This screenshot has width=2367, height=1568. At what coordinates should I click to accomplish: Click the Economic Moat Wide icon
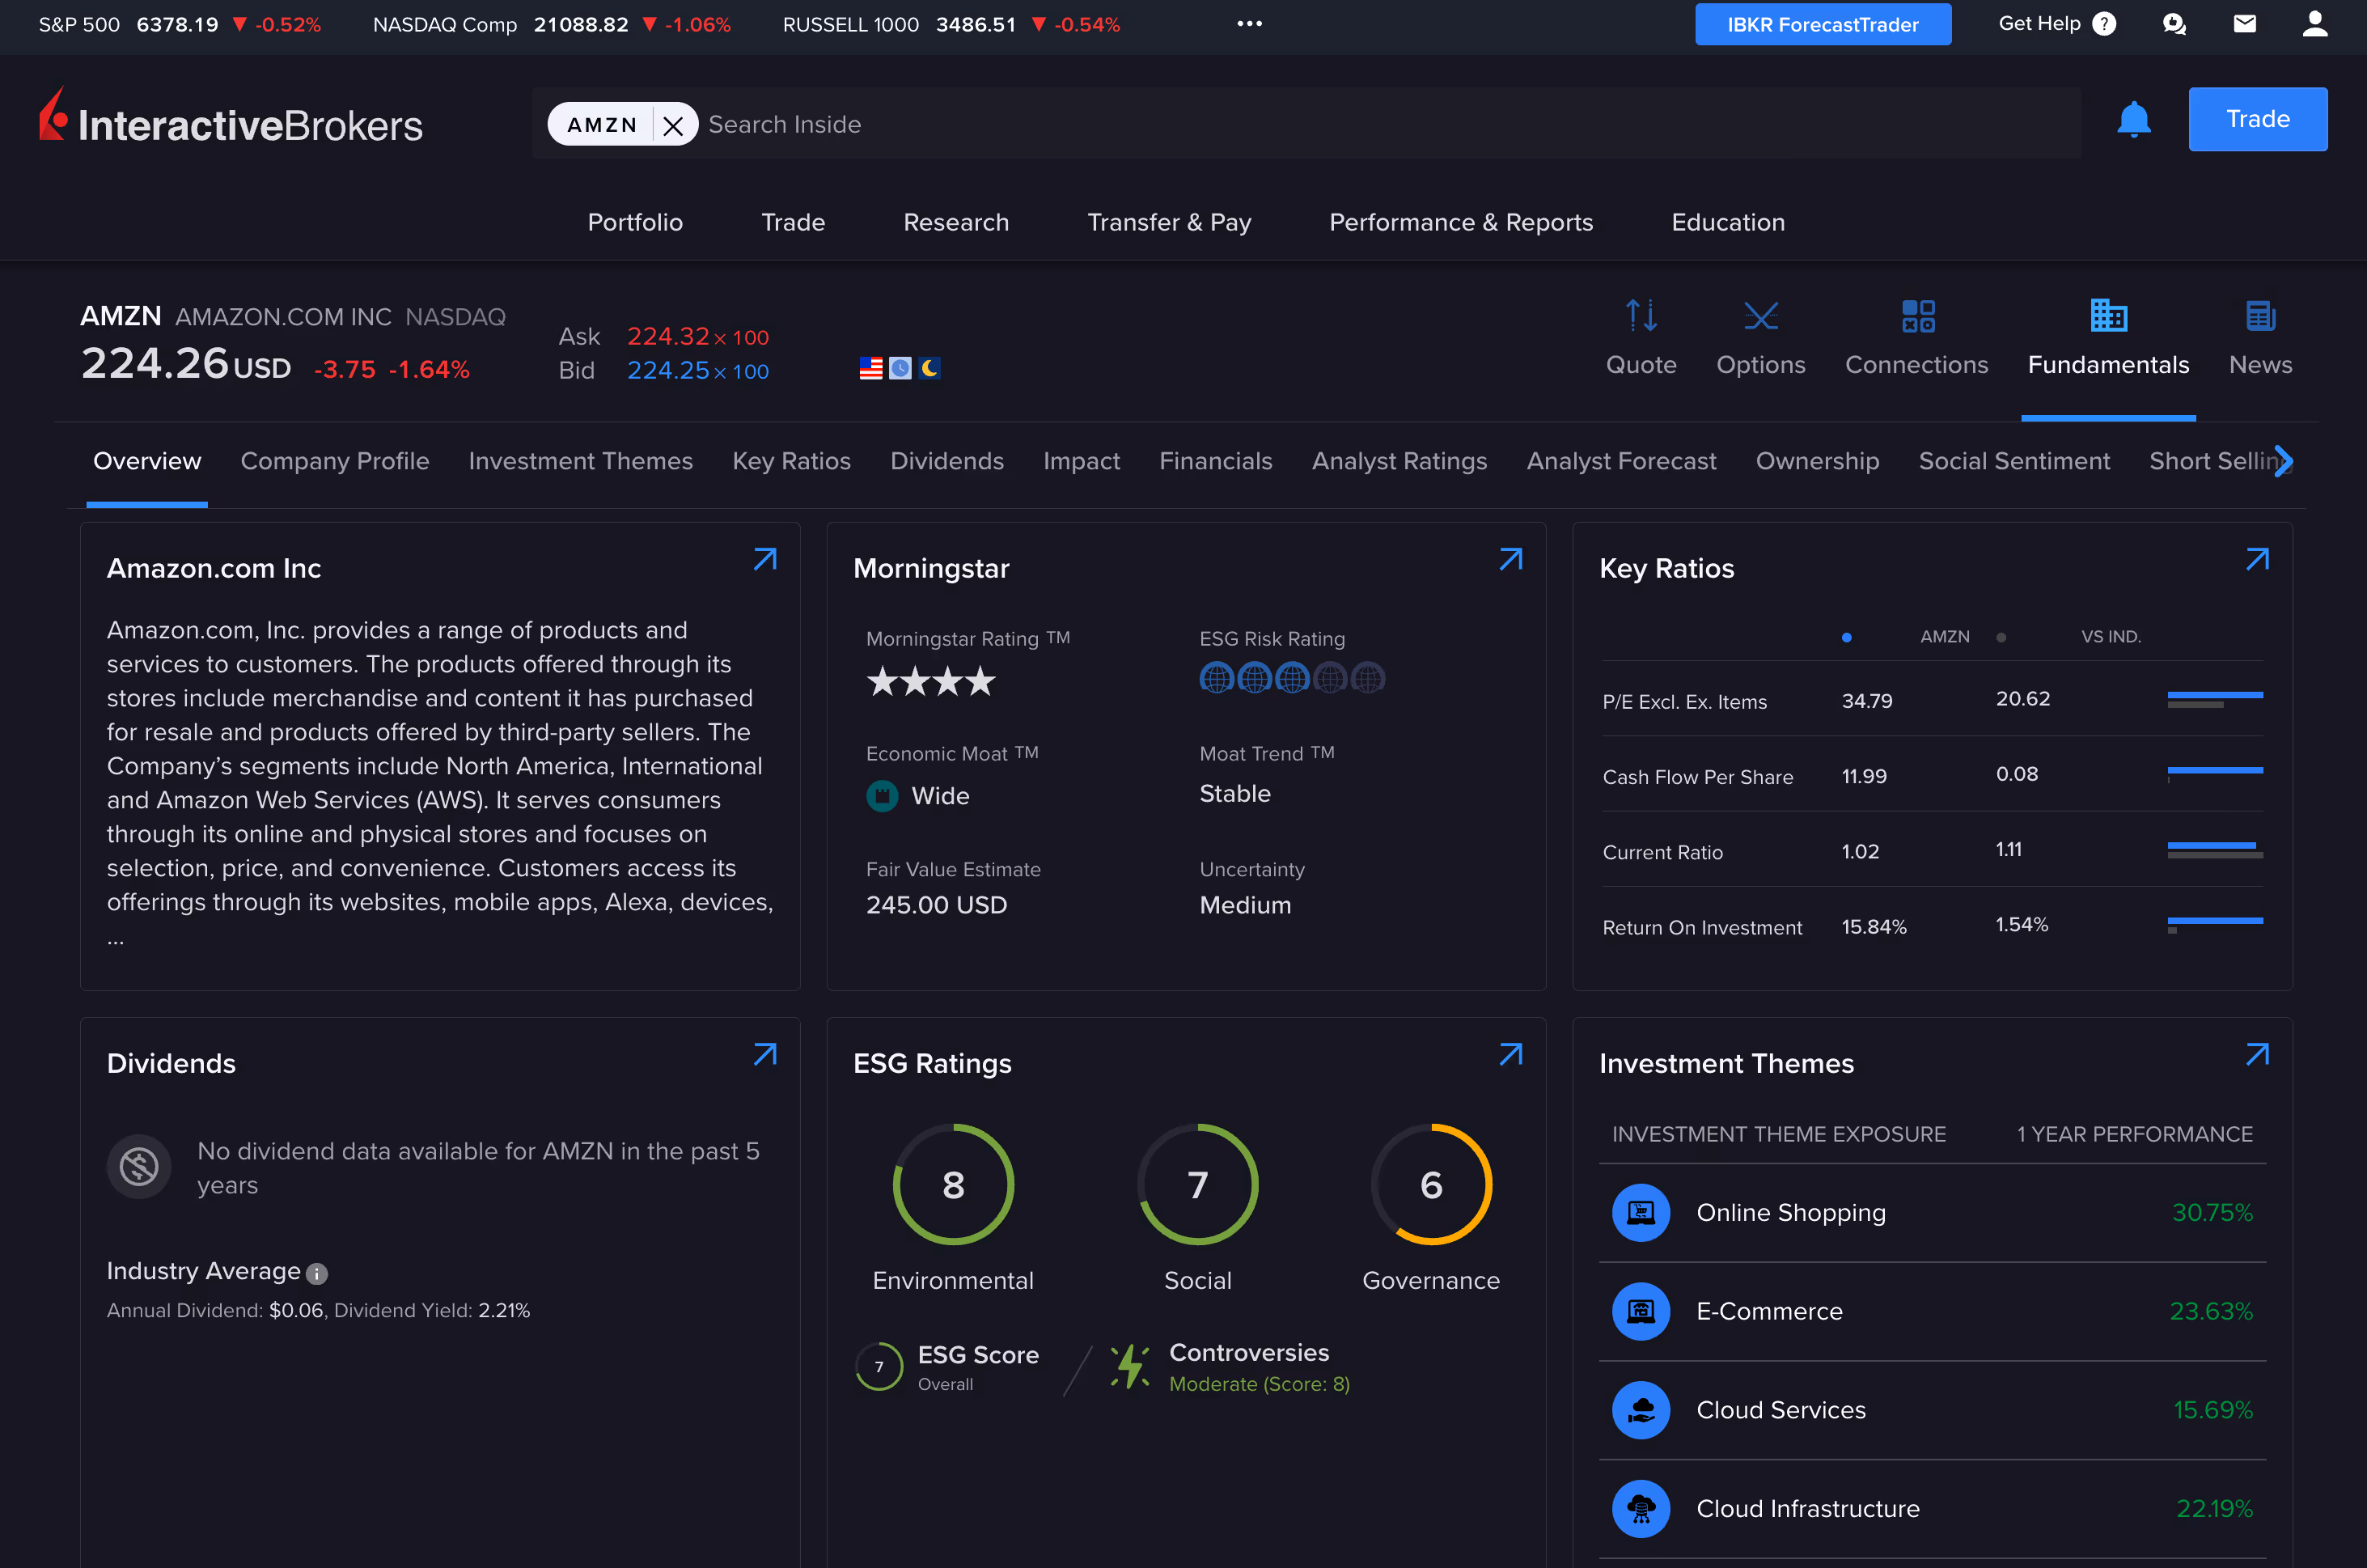882,796
